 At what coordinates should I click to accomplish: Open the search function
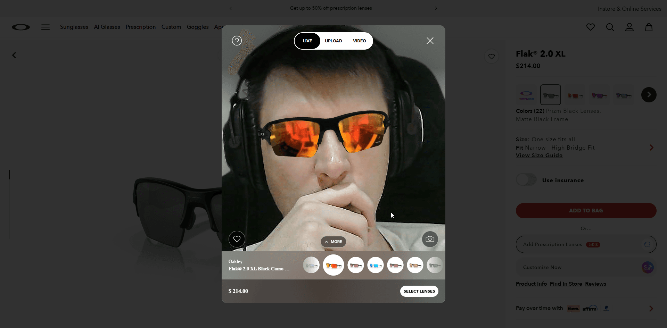click(610, 27)
